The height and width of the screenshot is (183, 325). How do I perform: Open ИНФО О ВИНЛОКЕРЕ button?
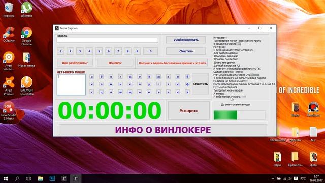pos(163,130)
